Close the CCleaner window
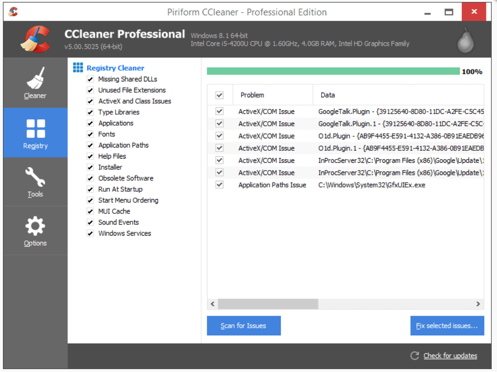497x372 pixels. click(474, 12)
